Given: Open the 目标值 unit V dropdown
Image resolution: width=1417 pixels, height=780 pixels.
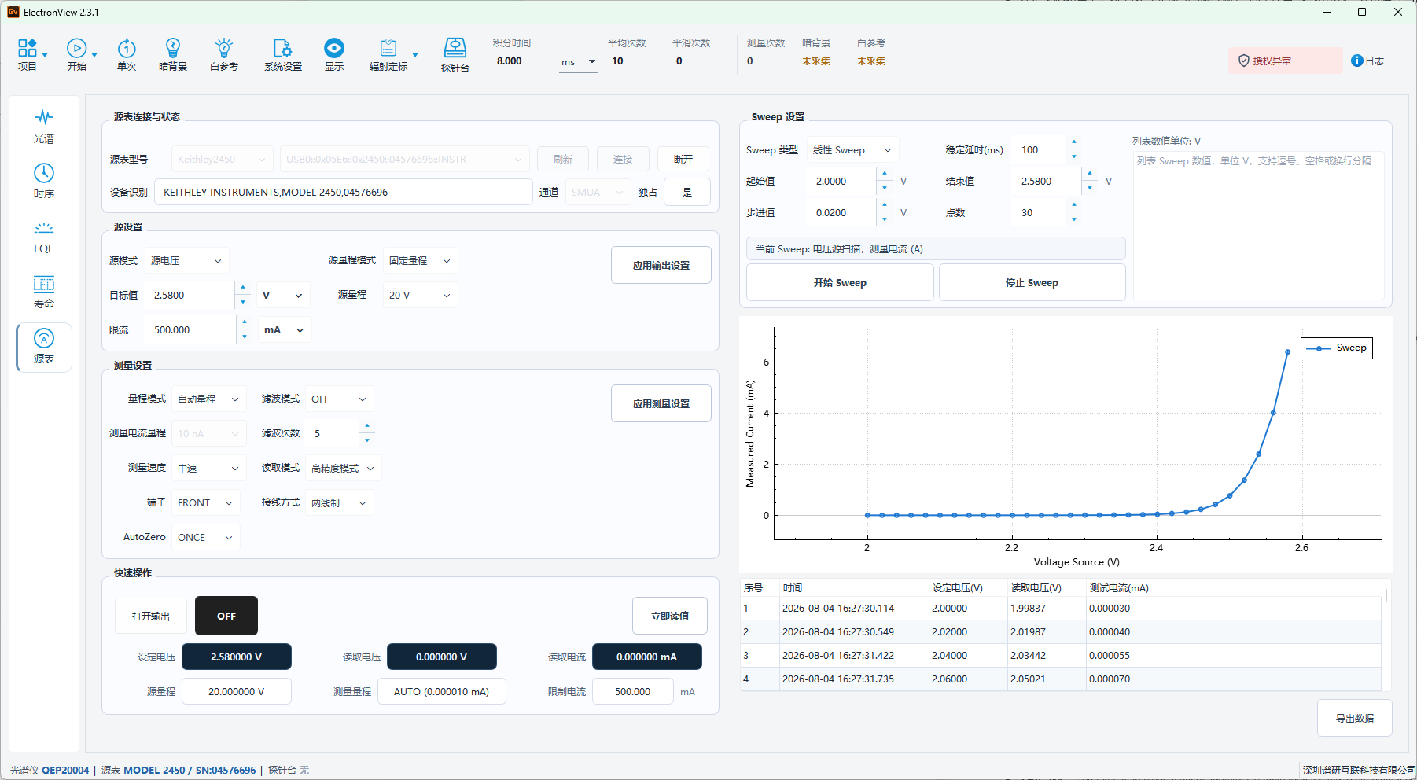Looking at the screenshot, I should pos(283,295).
